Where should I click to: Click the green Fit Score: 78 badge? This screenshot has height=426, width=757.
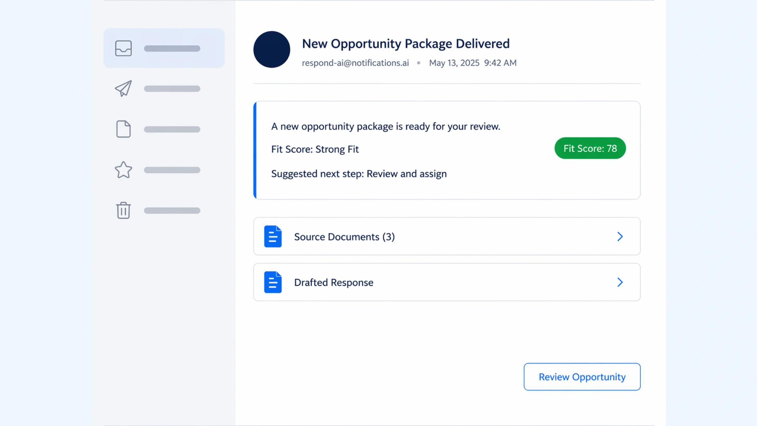[x=590, y=148]
